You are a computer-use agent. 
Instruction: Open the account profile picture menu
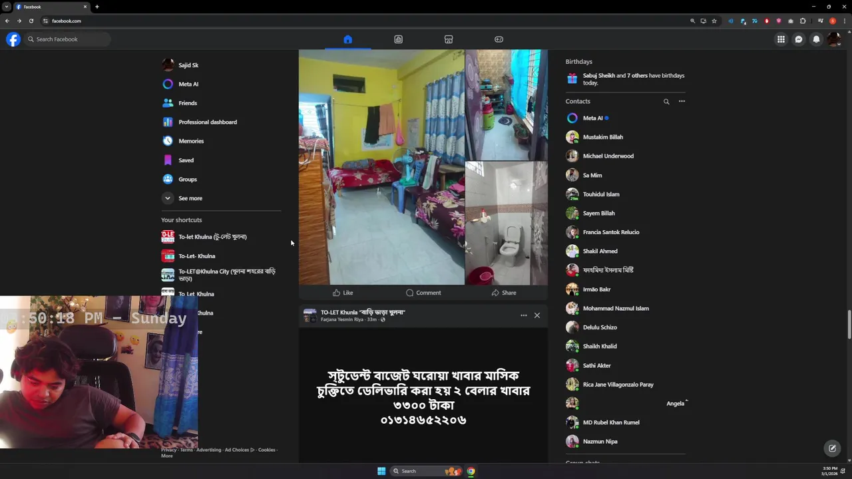point(834,39)
